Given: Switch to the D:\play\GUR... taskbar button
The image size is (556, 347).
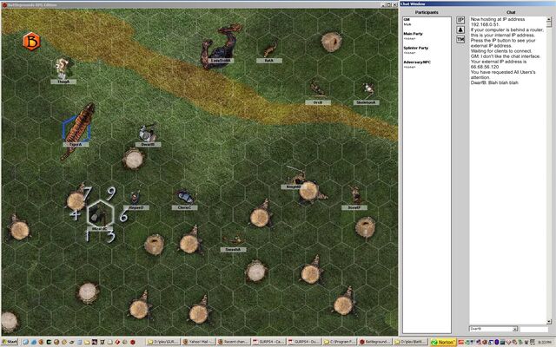Looking at the screenshot, I should (x=162, y=342).
